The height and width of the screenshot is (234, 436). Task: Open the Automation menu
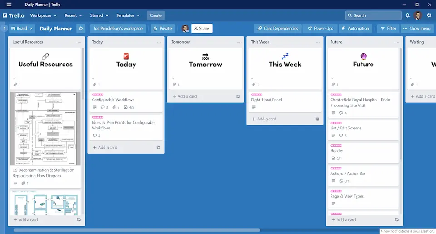tap(355, 28)
